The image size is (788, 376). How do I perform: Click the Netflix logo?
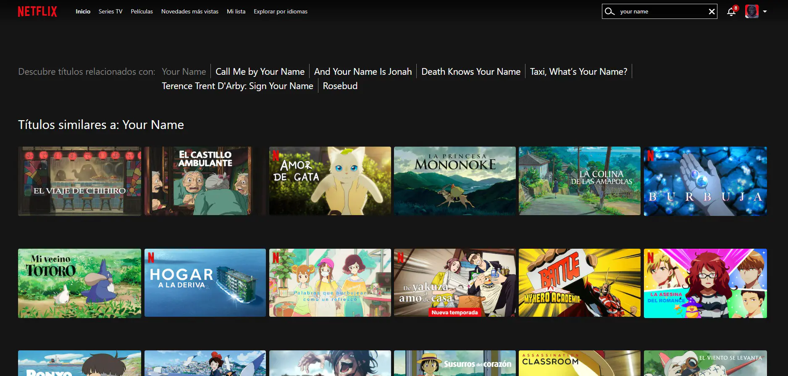(x=37, y=11)
